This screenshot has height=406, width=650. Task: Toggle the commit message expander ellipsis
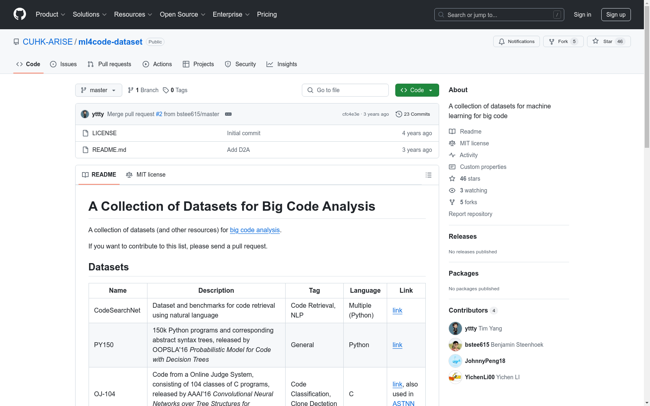(x=228, y=114)
